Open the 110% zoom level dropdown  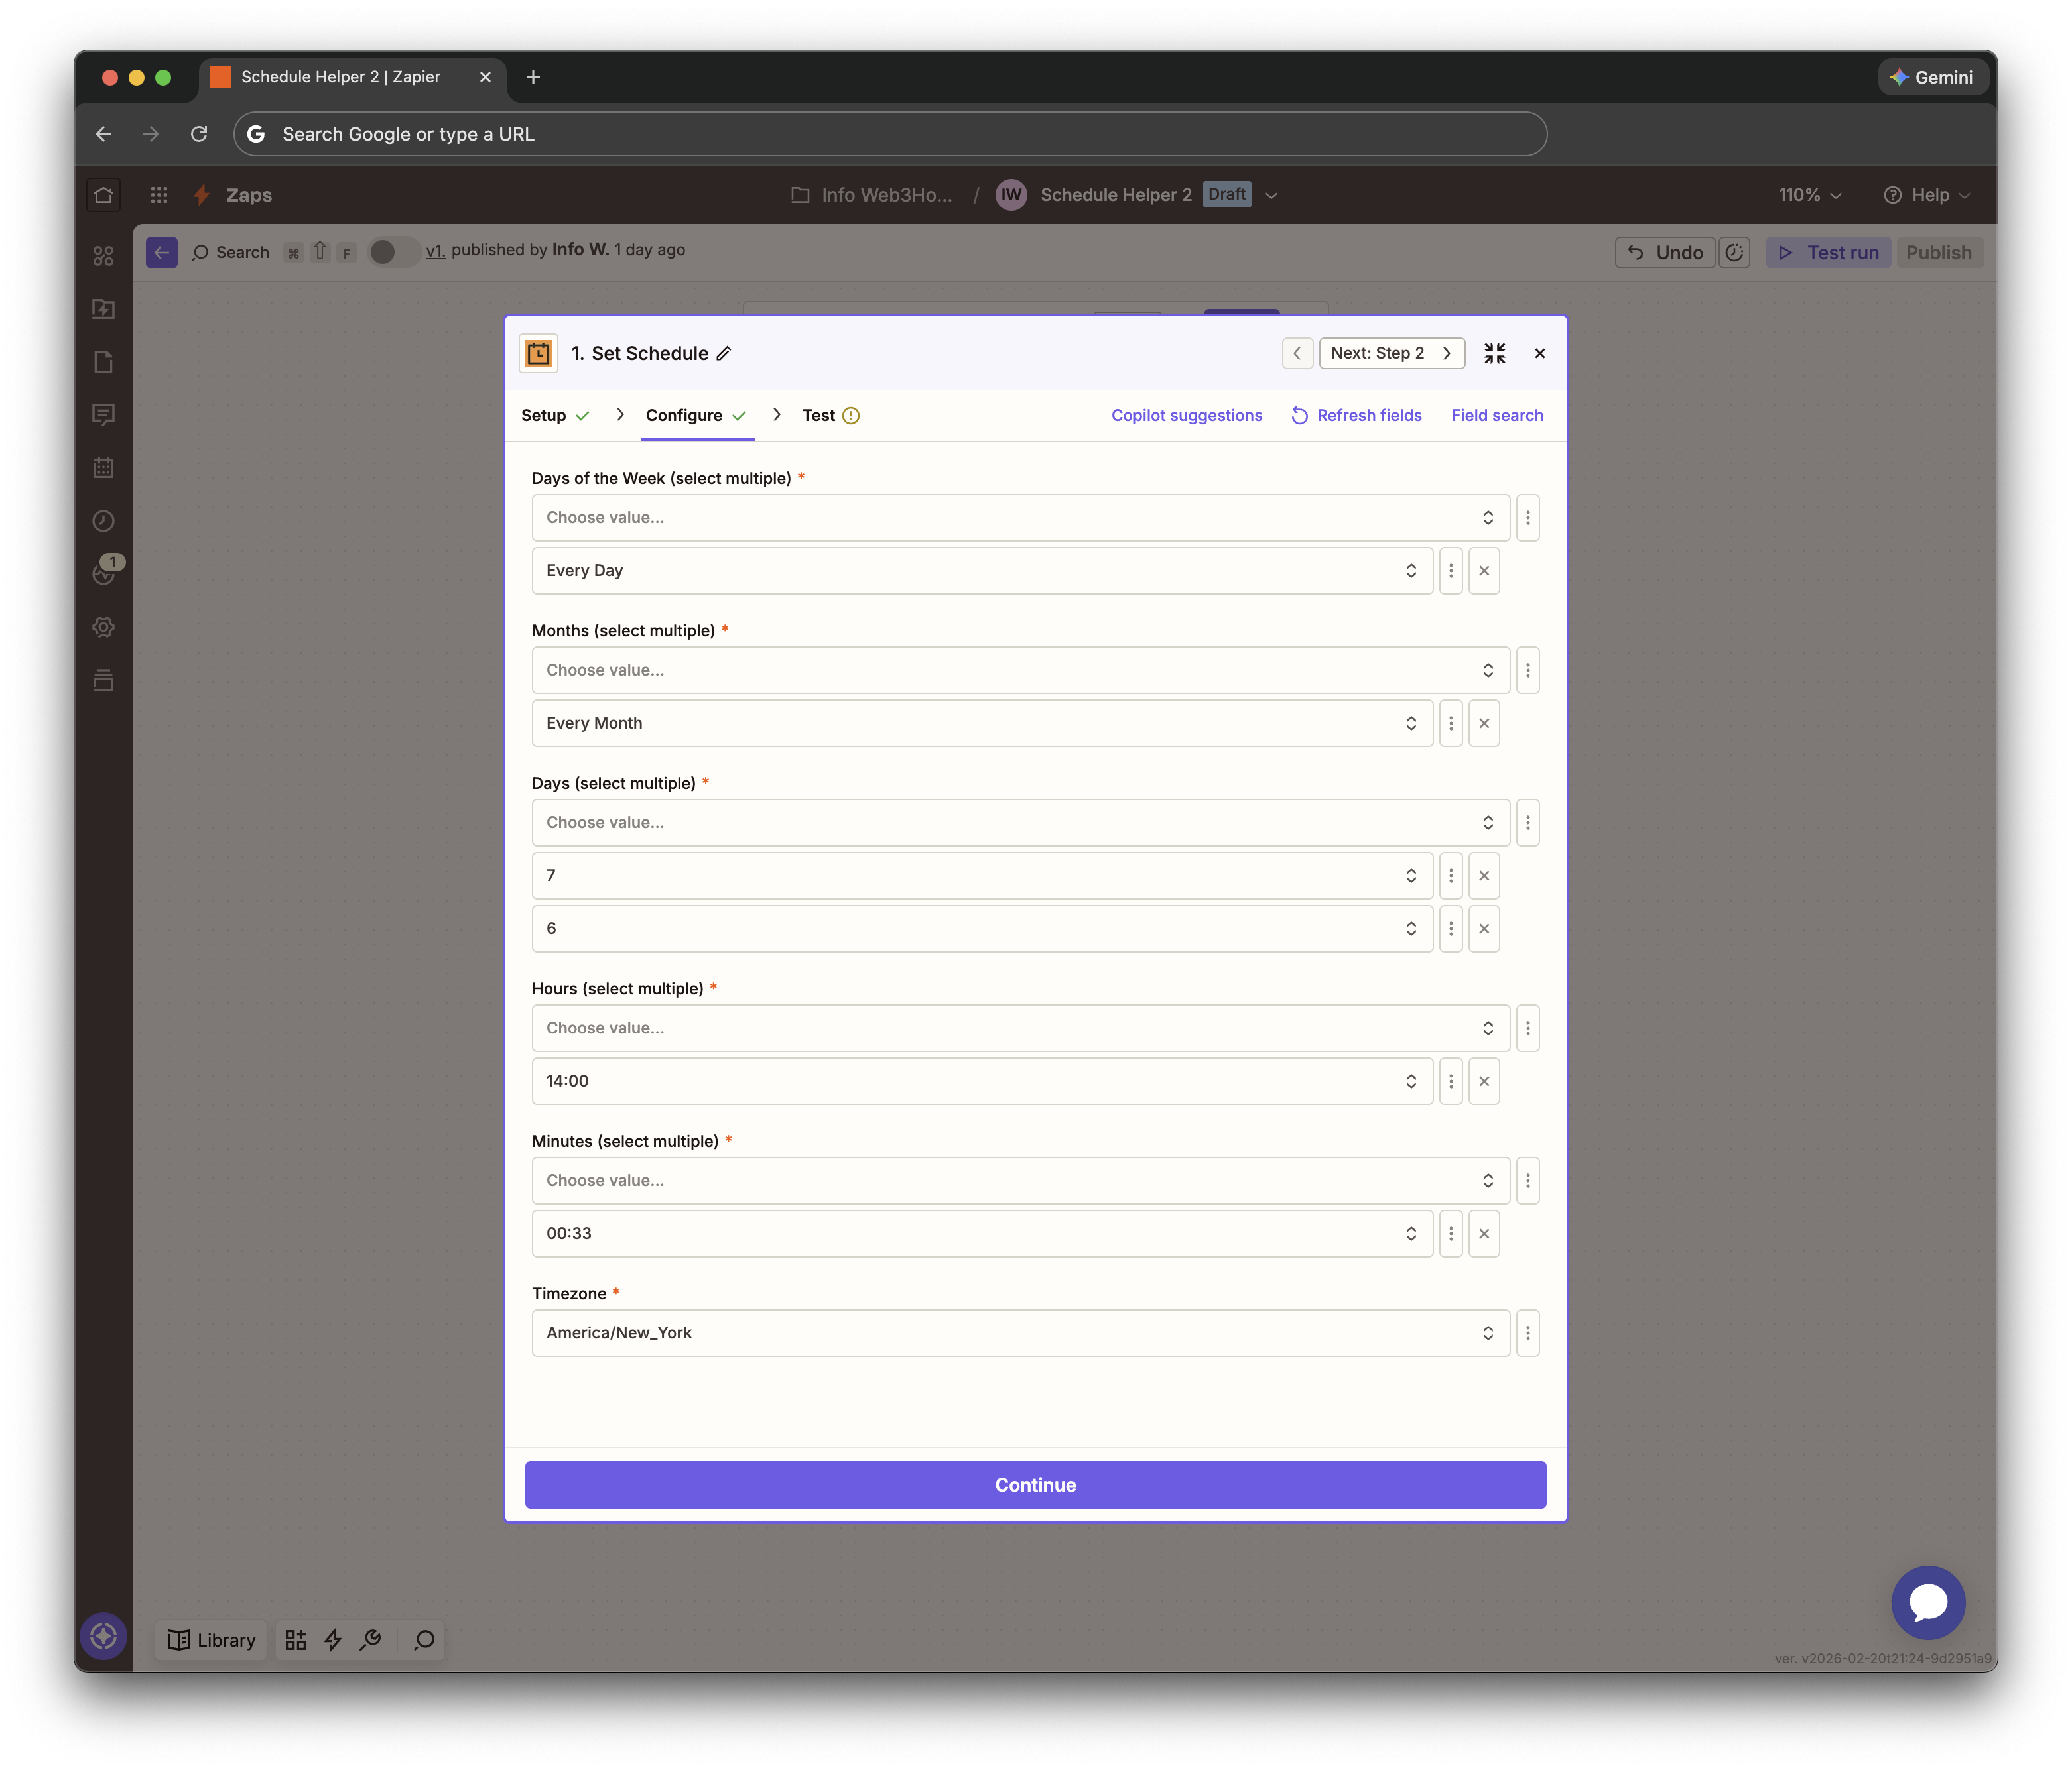[x=1809, y=195]
